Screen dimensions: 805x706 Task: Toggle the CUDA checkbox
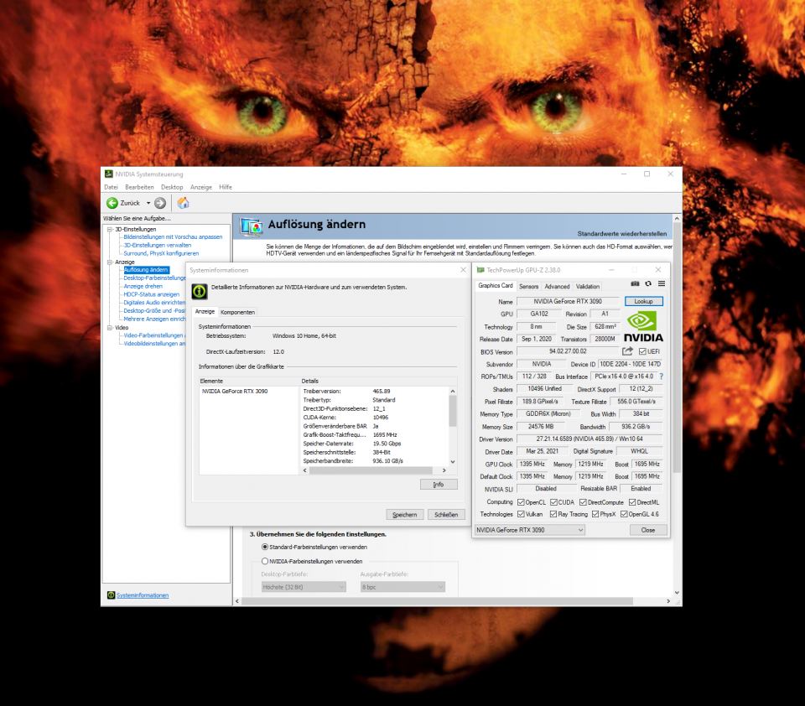pyautogui.click(x=553, y=502)
